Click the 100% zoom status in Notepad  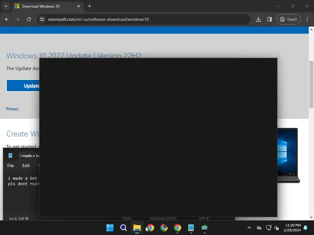(x=127, y=218)
